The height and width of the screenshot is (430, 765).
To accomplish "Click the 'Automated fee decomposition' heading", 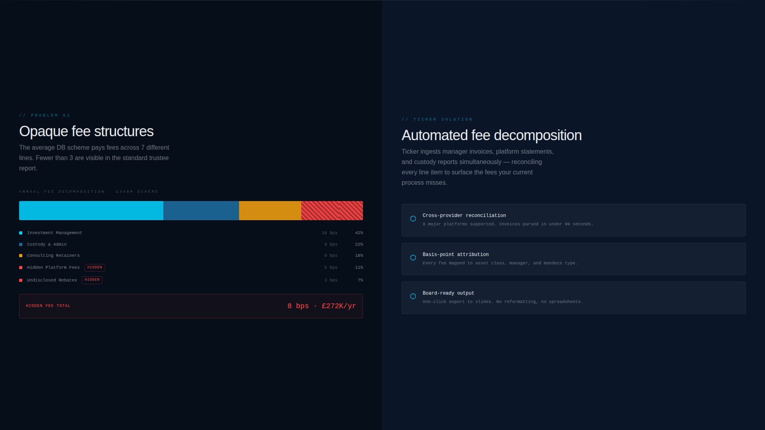I will tap(492, 135).
